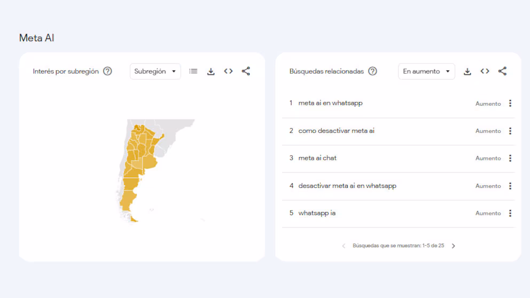Image resolution: width=530 pixels, height=298 pixels.
Task: Switch subregion map to list view
Action: pos(193,71)
